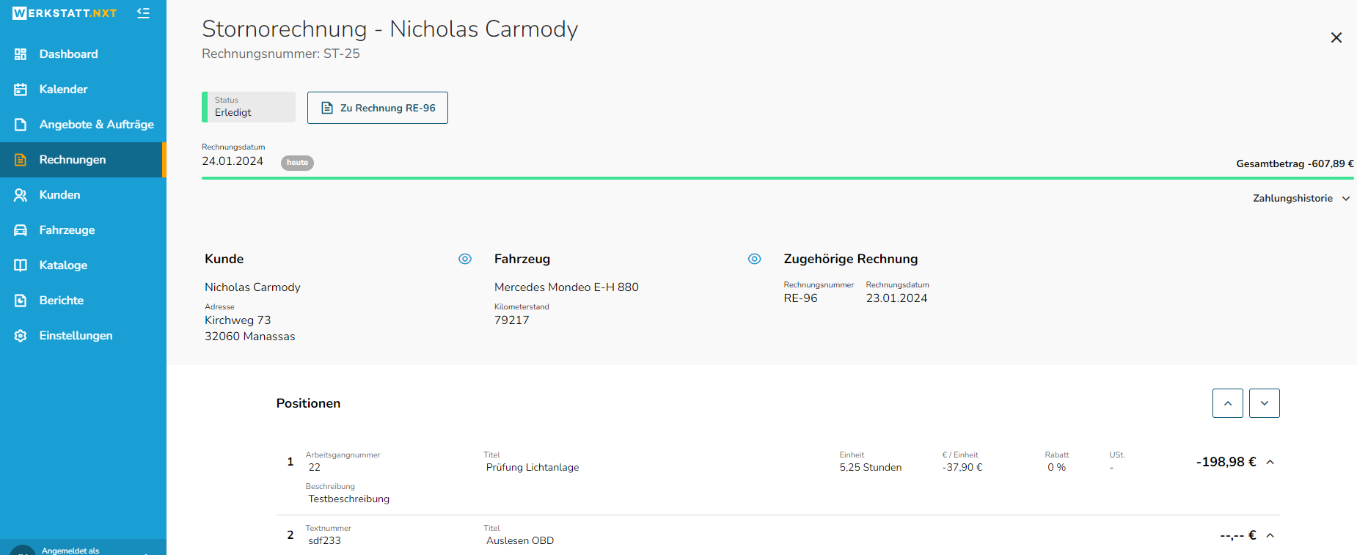The height and width of the screenshot is (555, 1357).
Task: Go to Angebote & Aufträge
Action: pos(83,125)
